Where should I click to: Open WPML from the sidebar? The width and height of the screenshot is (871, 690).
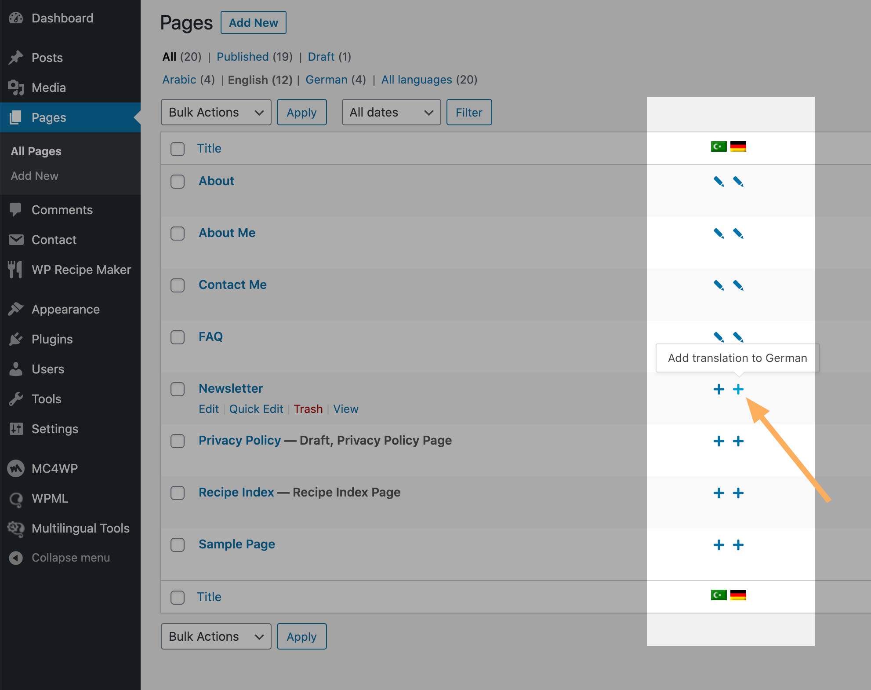pos(50,498)
